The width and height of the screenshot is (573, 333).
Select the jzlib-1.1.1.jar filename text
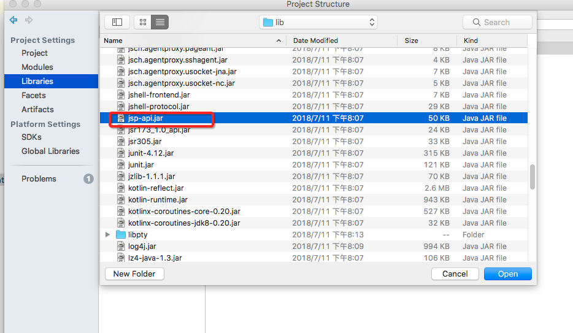click(x=152, y=177)
